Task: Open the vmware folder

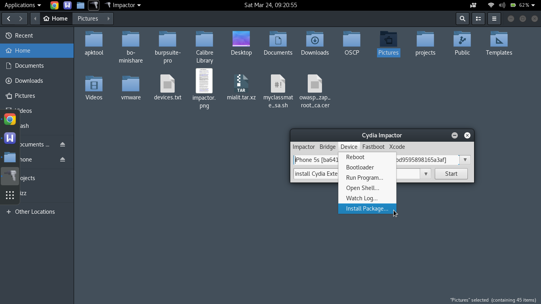Action: (x=131, y=88)
